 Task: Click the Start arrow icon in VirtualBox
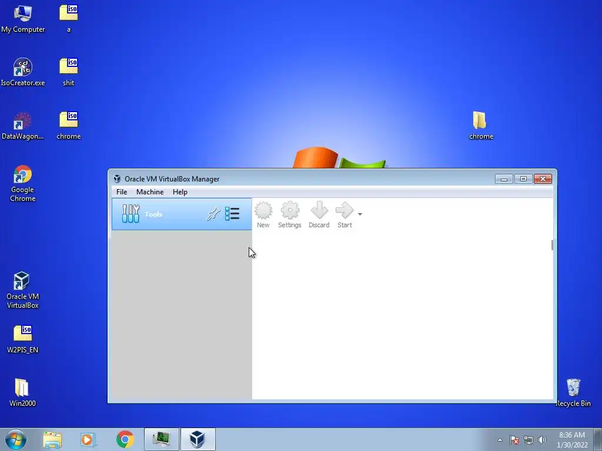point(345,215)
